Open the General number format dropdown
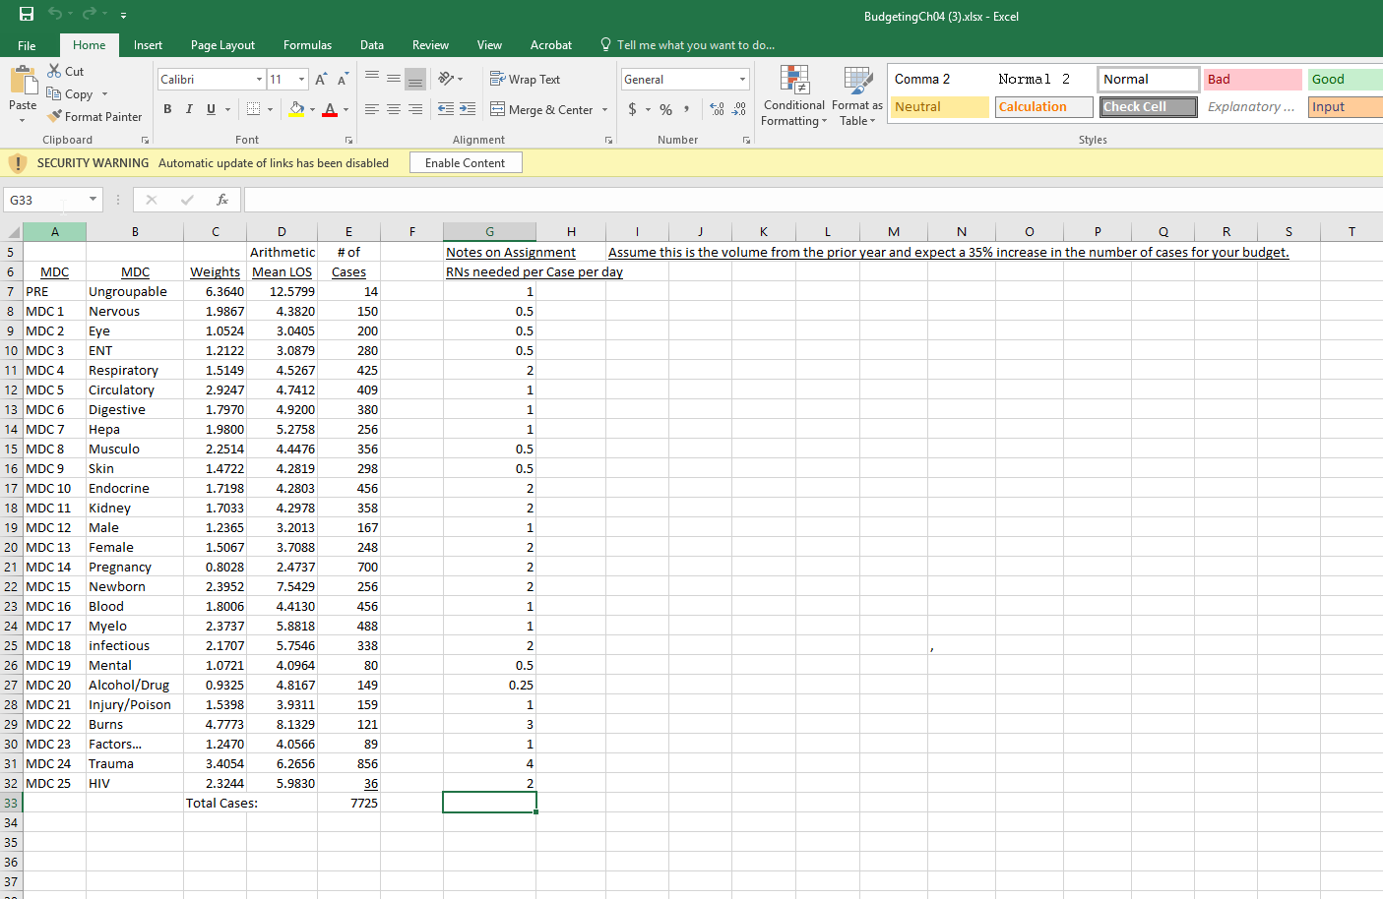This screenshot has height=899, width=1383. point(742,80)
